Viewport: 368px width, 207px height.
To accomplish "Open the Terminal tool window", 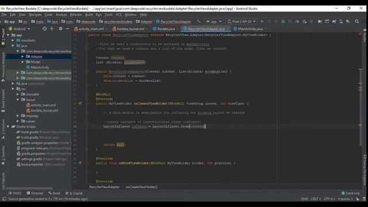I will 35,193.
